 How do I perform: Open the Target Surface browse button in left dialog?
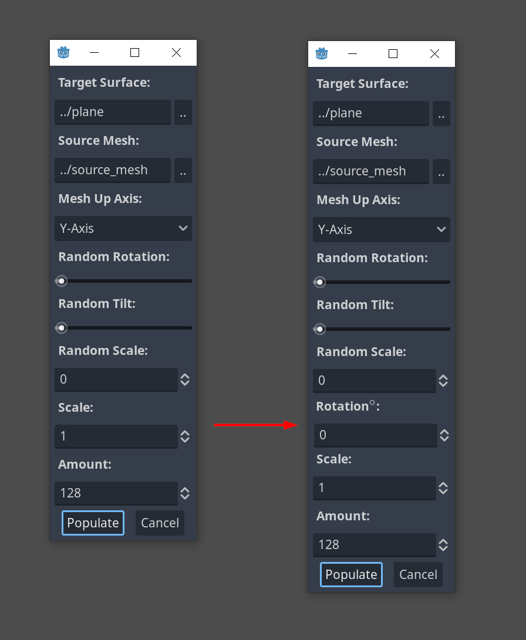click(183, 112)
